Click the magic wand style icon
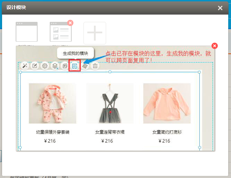Image resolution: width=231 pixels, height=178 pixels. pos(25,66)
